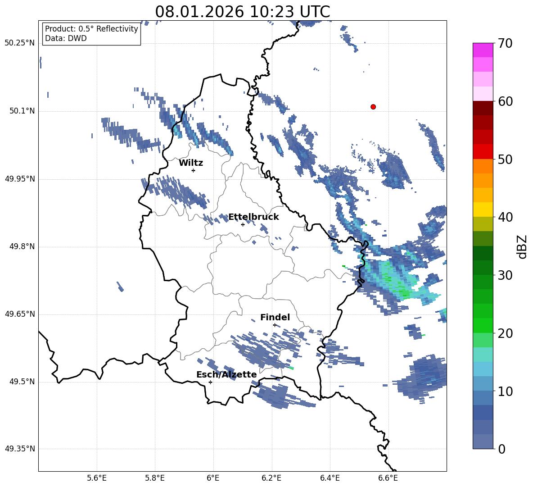
Task: Click the yellow swatch just above 40 dBZ
Action: point(483,209)
